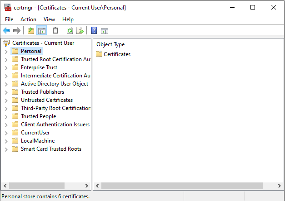Expand the Trusted Publishers node
The width and height of the screenshot is (285, 201).
6,92
